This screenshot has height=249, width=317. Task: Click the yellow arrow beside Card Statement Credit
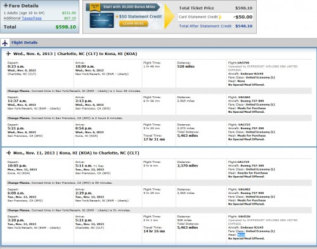220,17
